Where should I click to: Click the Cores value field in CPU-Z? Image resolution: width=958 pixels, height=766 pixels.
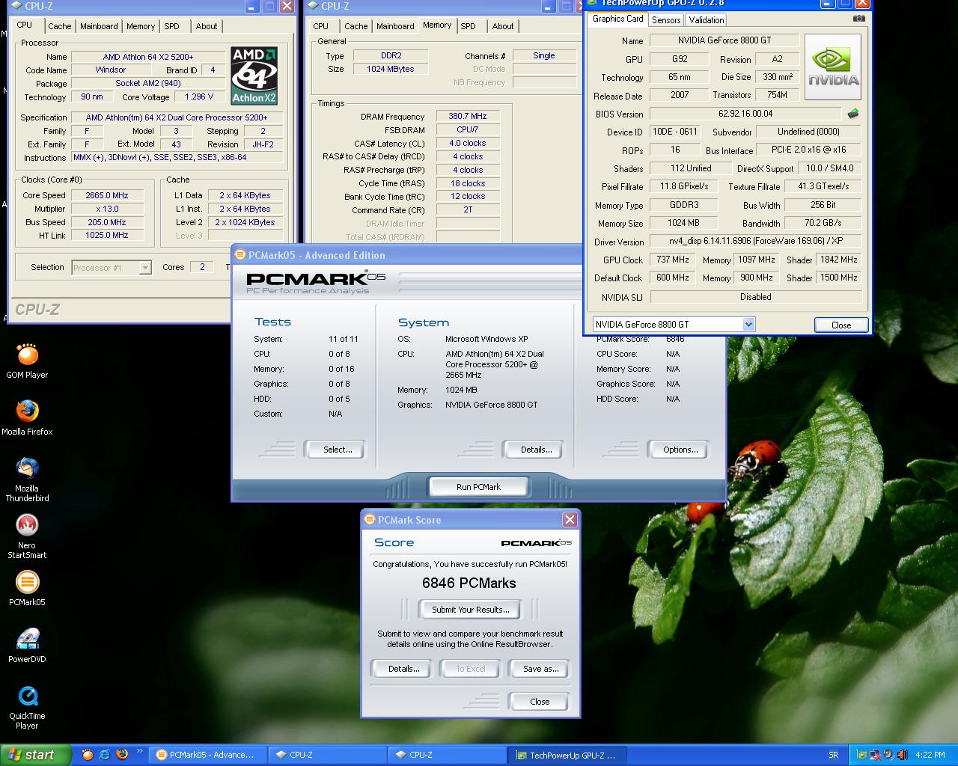tap(201, 267)
